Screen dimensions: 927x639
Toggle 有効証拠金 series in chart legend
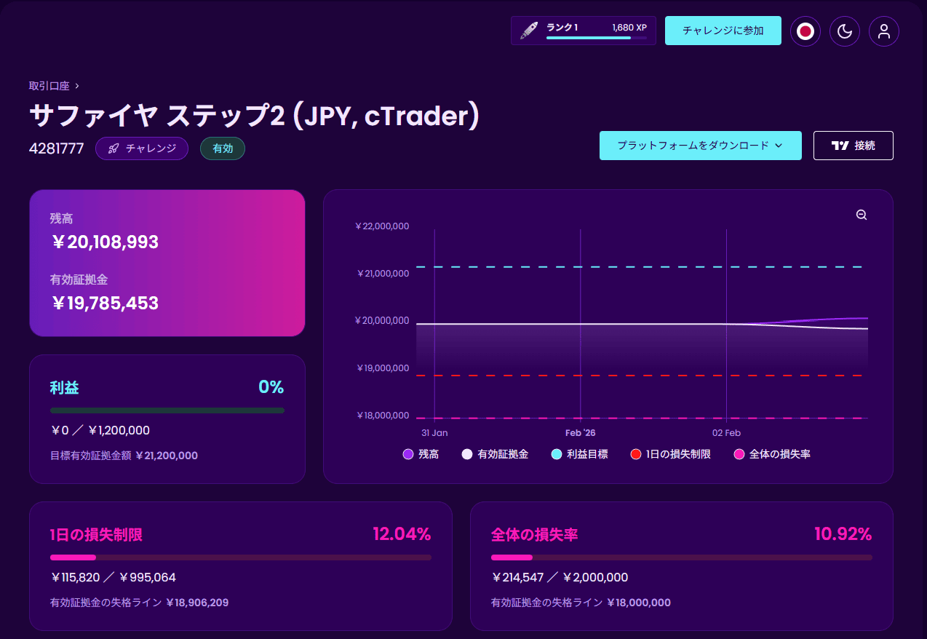pos(495,454)
